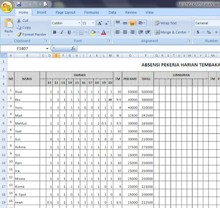Toggle Italic formatting
The width and height of the screenshot is (220, 208).
(62, 32)
